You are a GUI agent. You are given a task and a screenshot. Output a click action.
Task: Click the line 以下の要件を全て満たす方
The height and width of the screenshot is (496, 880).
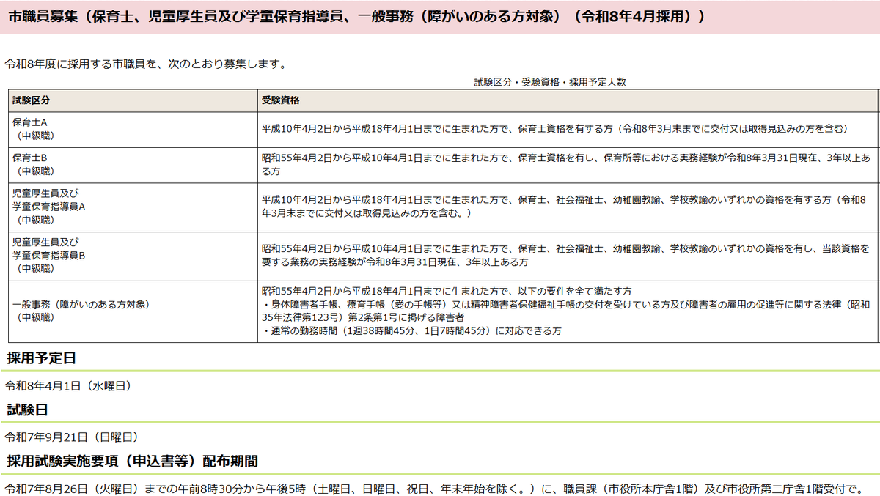coord(447,291)
